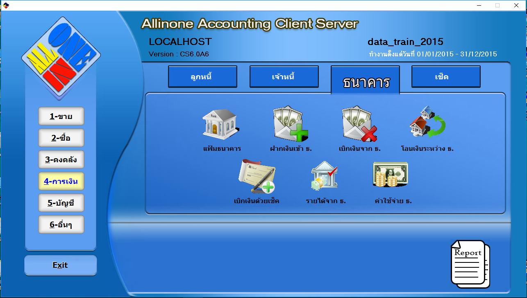This screenshot has height=298, width=527.
Task: Click the working period date range text
Action: pyautogui.click(x=433, y=54)
